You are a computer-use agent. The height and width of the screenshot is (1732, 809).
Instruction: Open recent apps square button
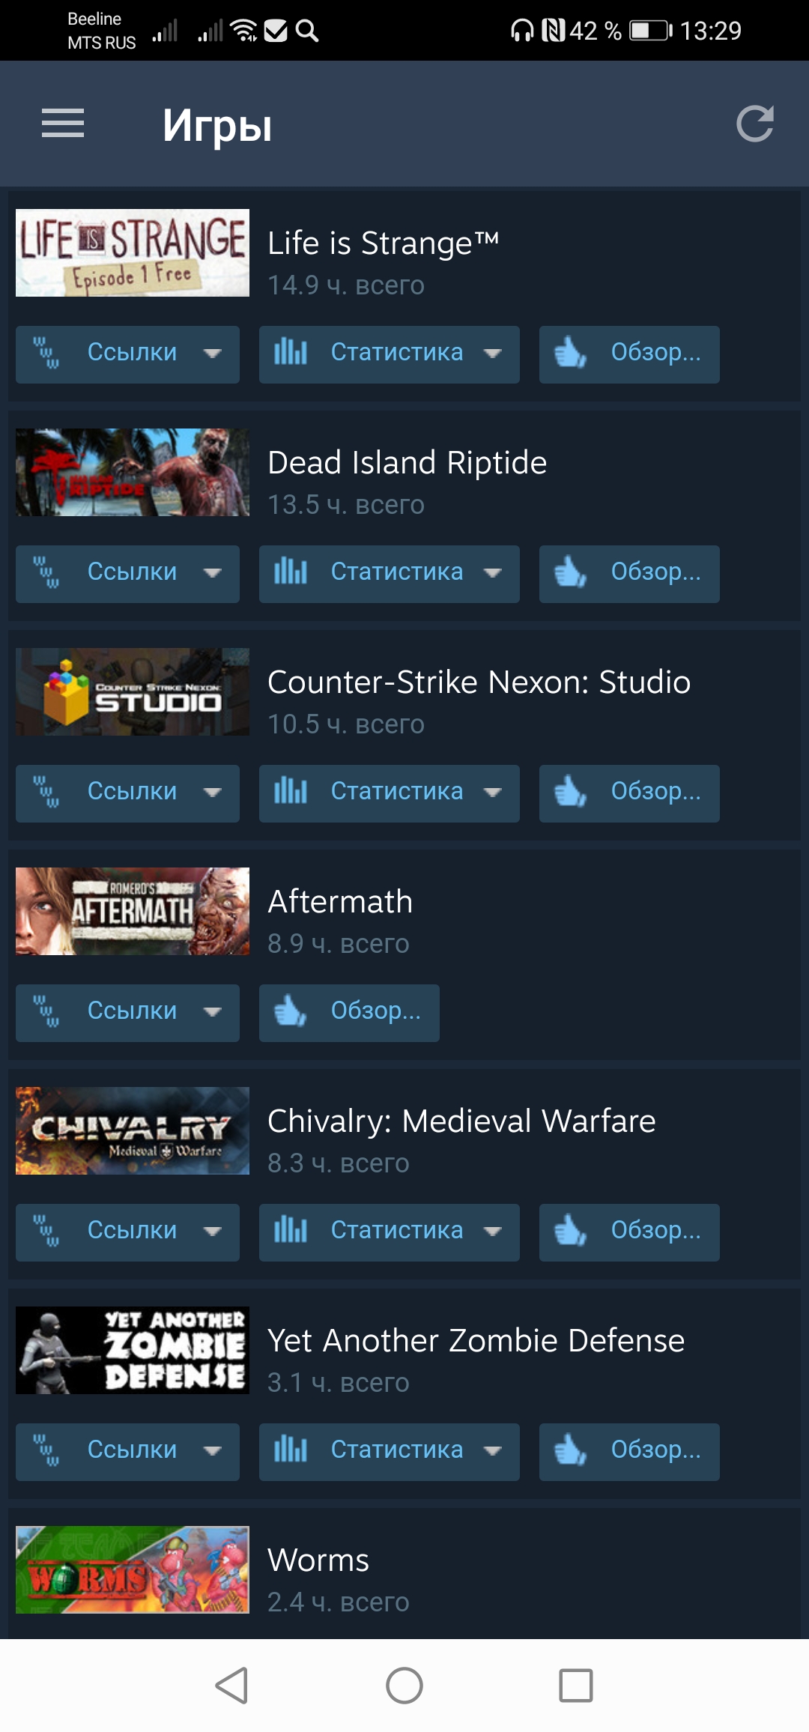tap(576, 1686)
